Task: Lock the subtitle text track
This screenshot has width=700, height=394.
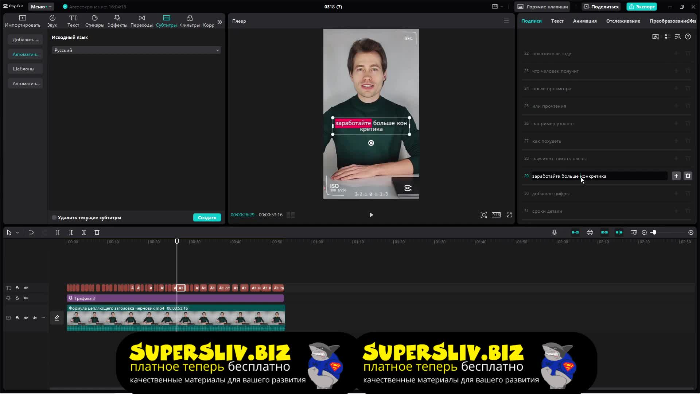Action: pos(17,288)
